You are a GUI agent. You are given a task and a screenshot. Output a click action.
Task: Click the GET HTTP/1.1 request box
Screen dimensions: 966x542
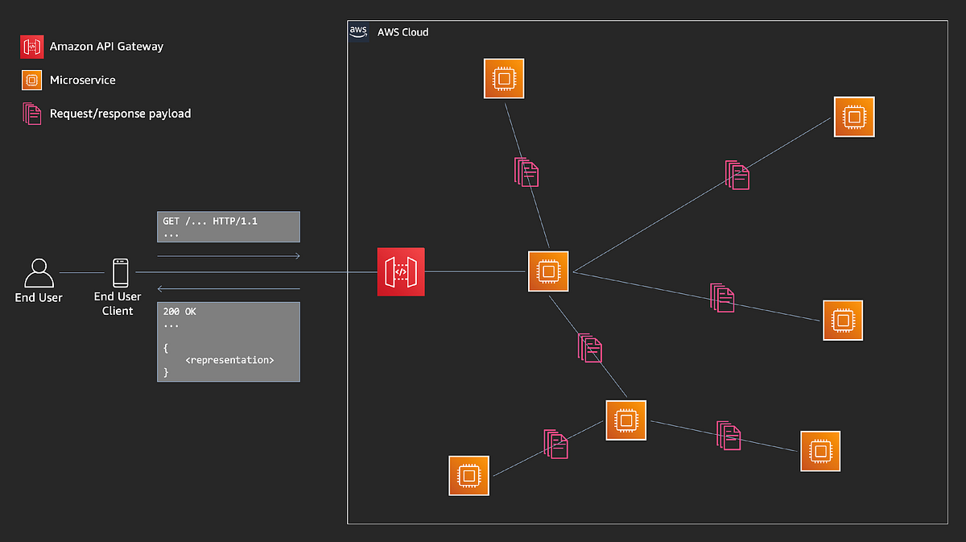tap(228, 226)
